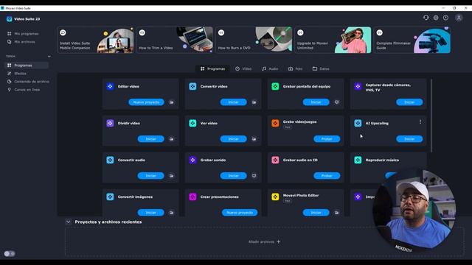
Task: Click the Ver video app icon
Action: (x=192, y=123)
